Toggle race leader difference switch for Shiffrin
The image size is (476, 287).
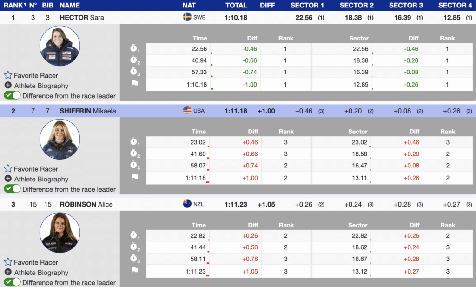13,189
